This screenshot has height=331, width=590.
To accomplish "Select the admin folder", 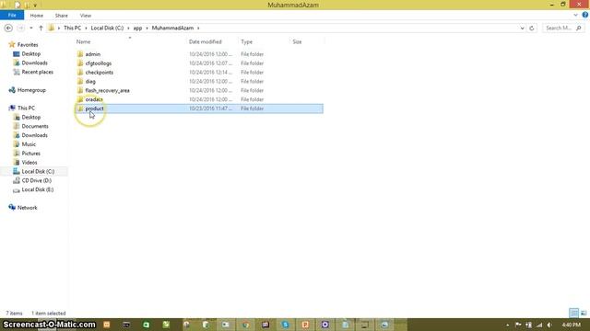I will [x=92, y=54].
